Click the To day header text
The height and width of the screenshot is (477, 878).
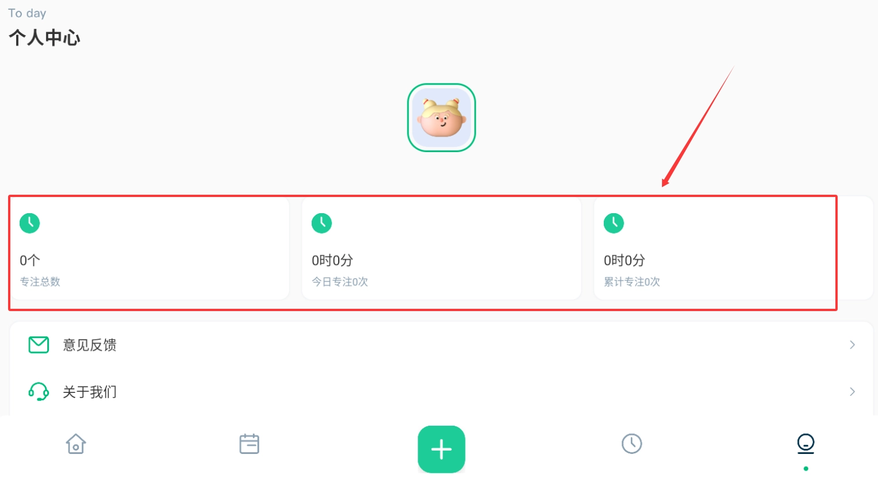(27, 13)
